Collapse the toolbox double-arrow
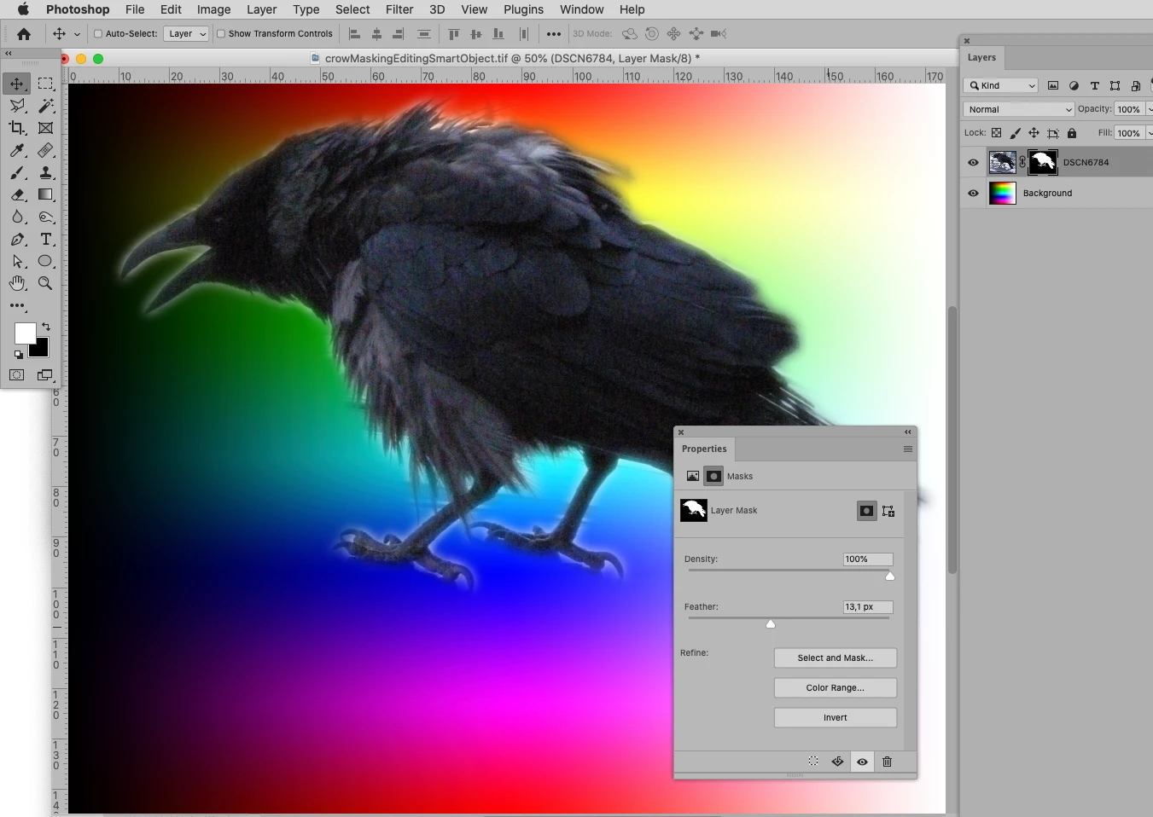The width and height of the screenshot is (1153, 817). (9, 53)
